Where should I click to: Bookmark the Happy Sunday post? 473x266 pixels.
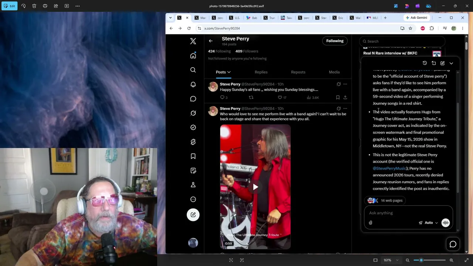[338, 98]
